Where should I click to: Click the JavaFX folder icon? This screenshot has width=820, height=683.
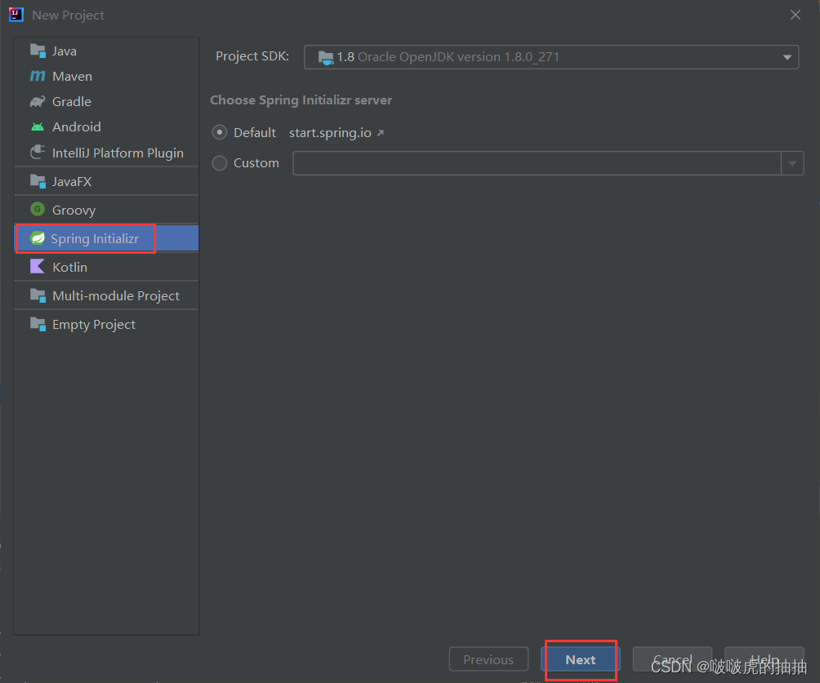[x=38, y=181]
